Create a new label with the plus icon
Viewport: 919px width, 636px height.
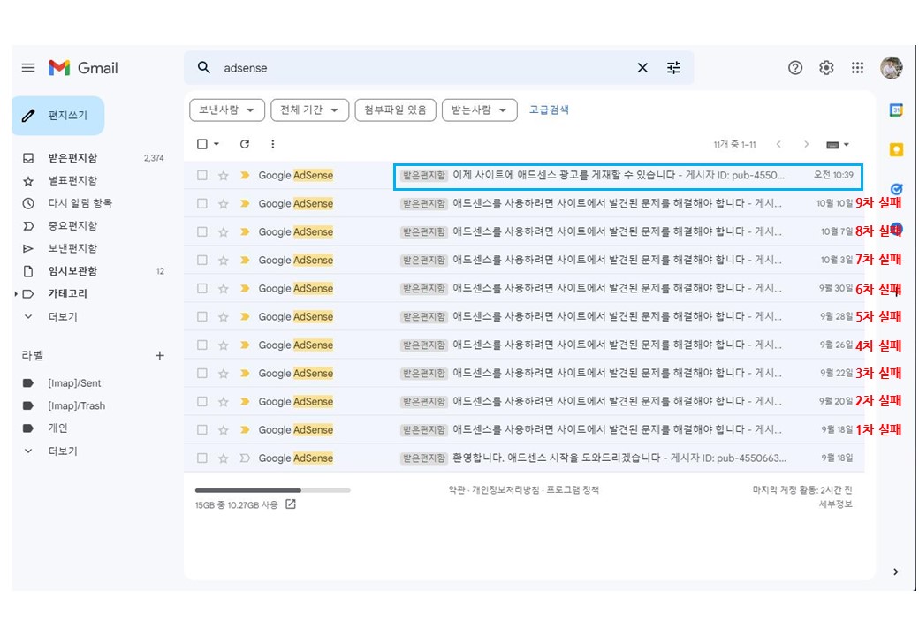(159, 355)
